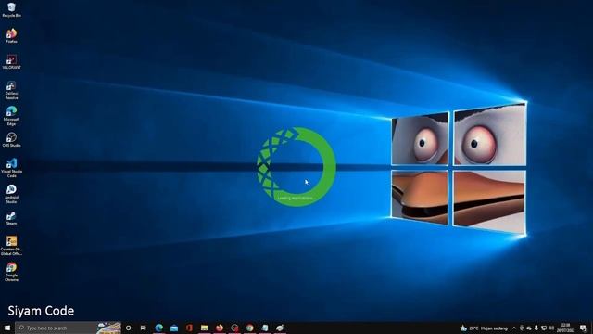Image resolution: width=593 pixels, height=334 pixels.
Task: Select the Counter-Strike Global Offensive shortcut
Action: pyautogui.click(x=11, y=246)
